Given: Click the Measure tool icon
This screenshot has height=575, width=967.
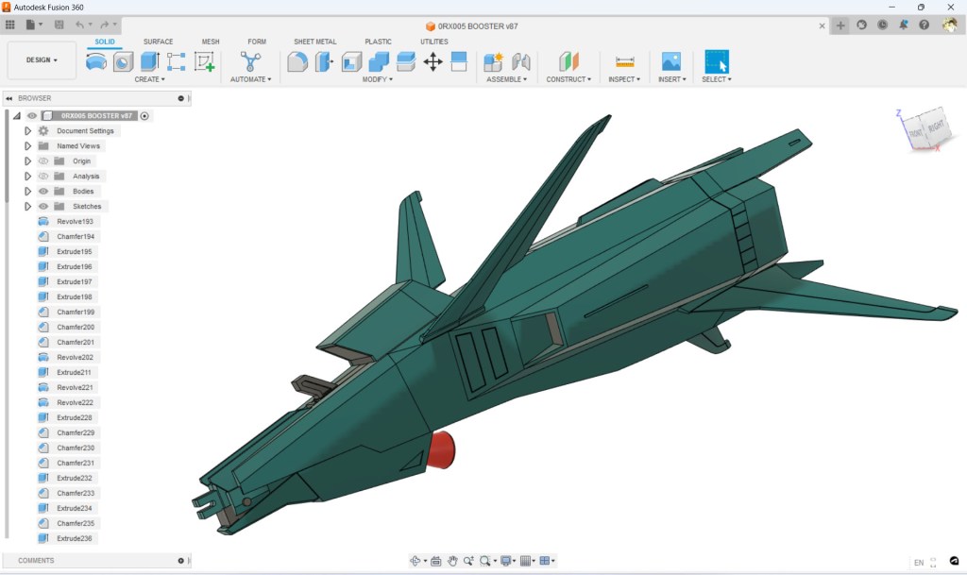Looking at the screenshot, I should [624, 62].
